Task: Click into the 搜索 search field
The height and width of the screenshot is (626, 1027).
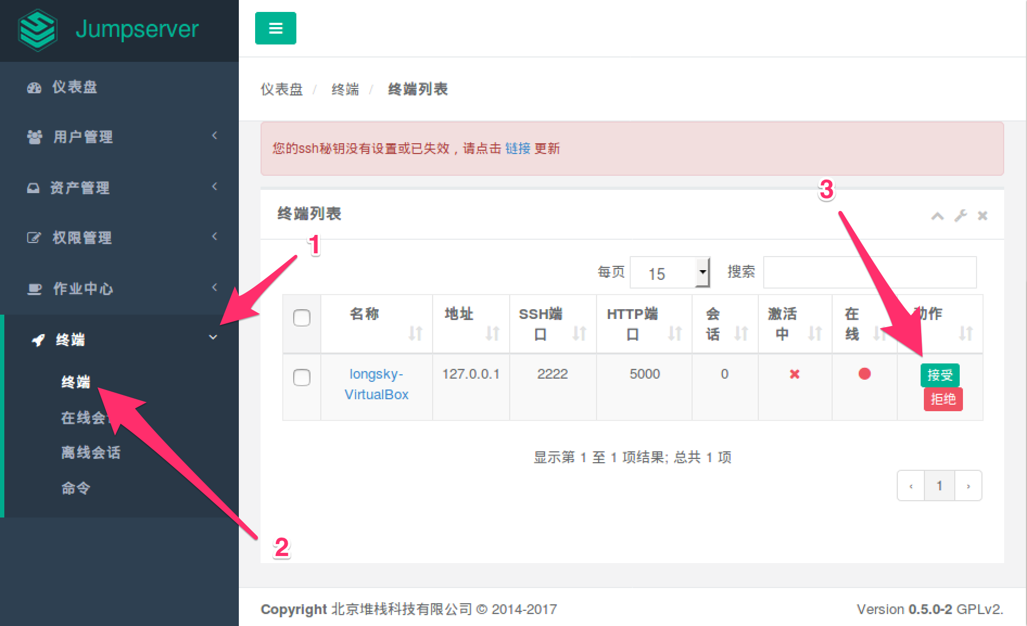Action: [x=870, y=272]
